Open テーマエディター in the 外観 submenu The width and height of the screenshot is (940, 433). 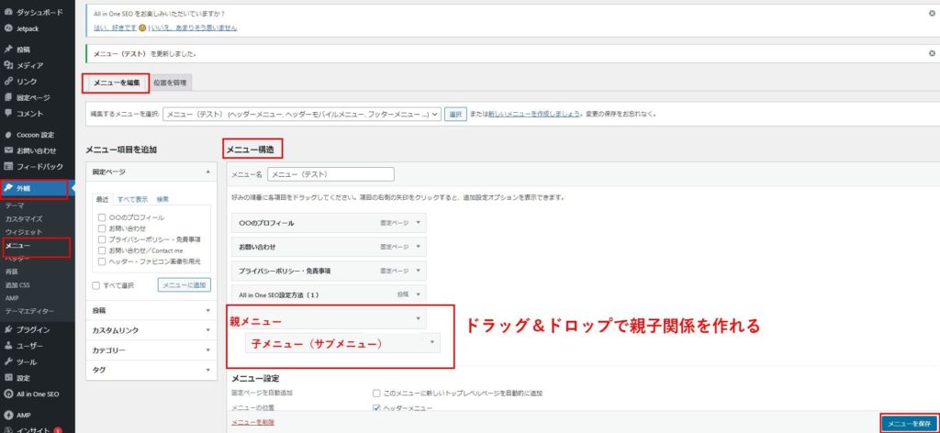tap(29, 311)
